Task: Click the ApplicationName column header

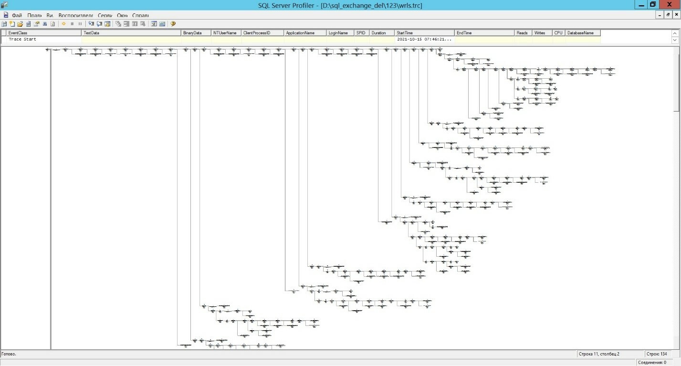Action: click(305, 33)
